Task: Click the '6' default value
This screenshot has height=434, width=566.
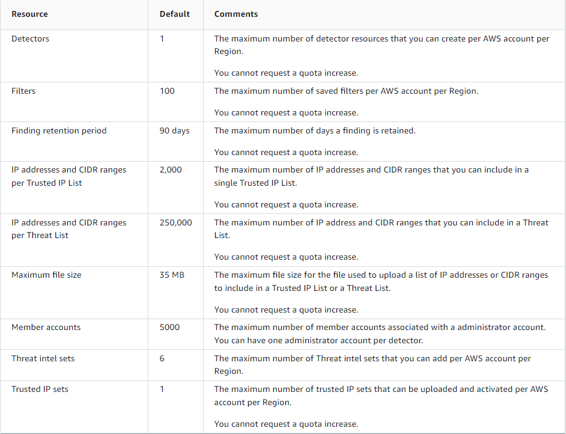Action: pyautogui.click(x=162, y=359)
